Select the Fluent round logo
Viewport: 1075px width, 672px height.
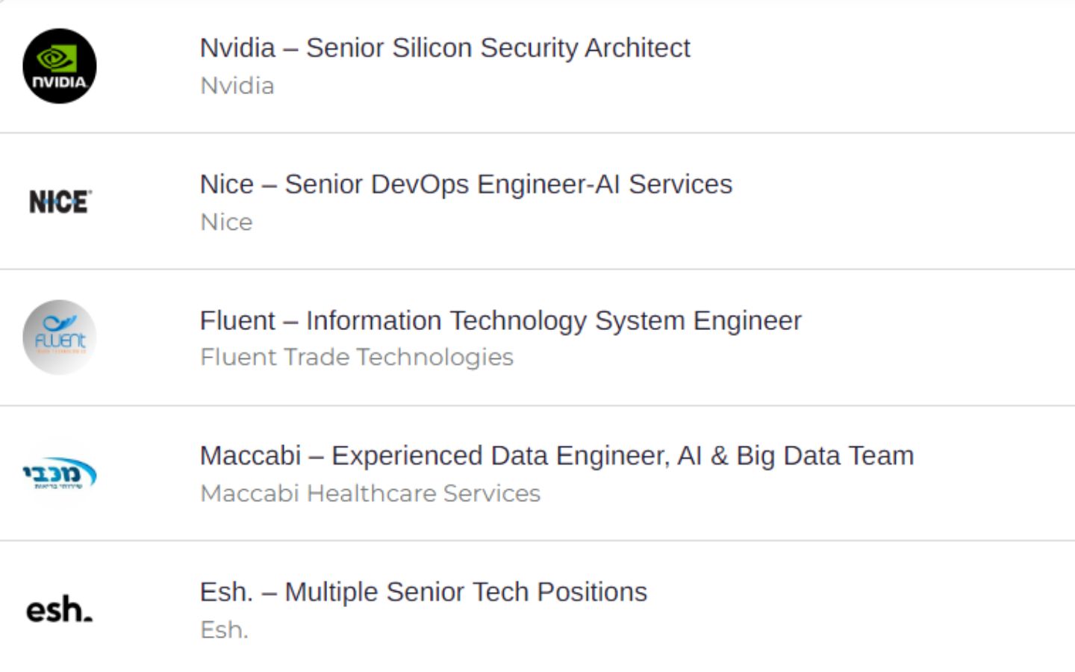click(60, 337)
